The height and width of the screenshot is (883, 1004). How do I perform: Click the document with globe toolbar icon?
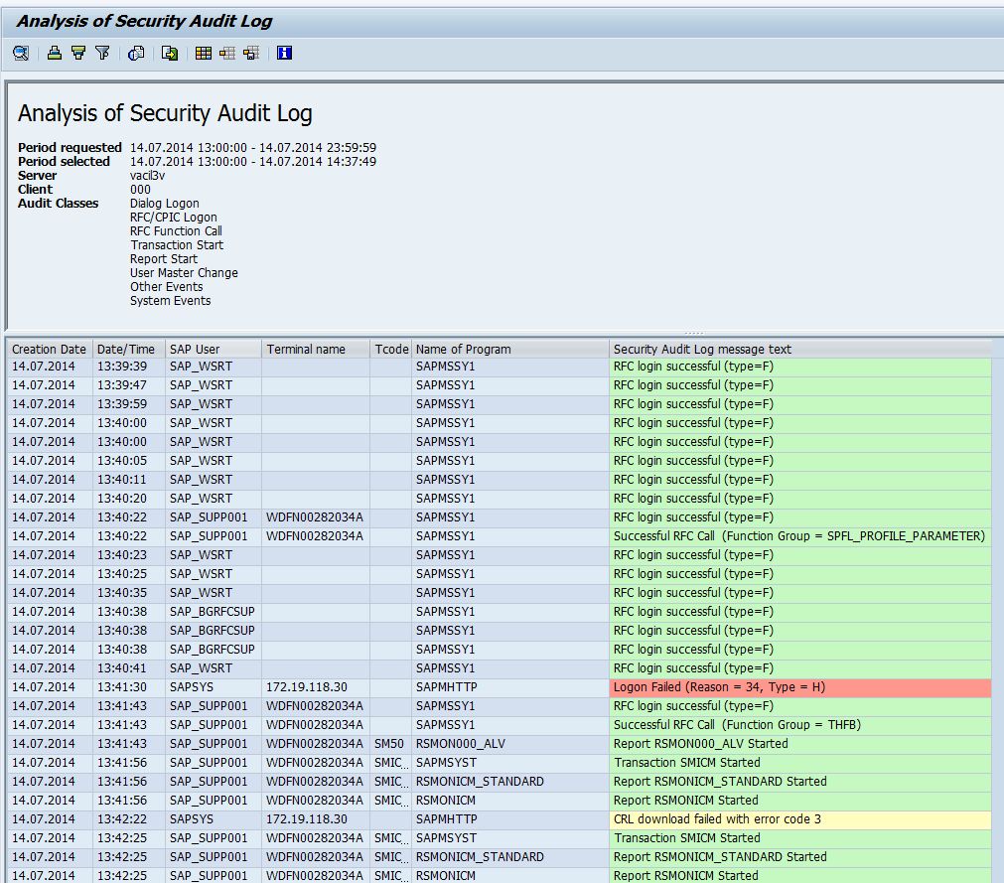pos(136,54)
